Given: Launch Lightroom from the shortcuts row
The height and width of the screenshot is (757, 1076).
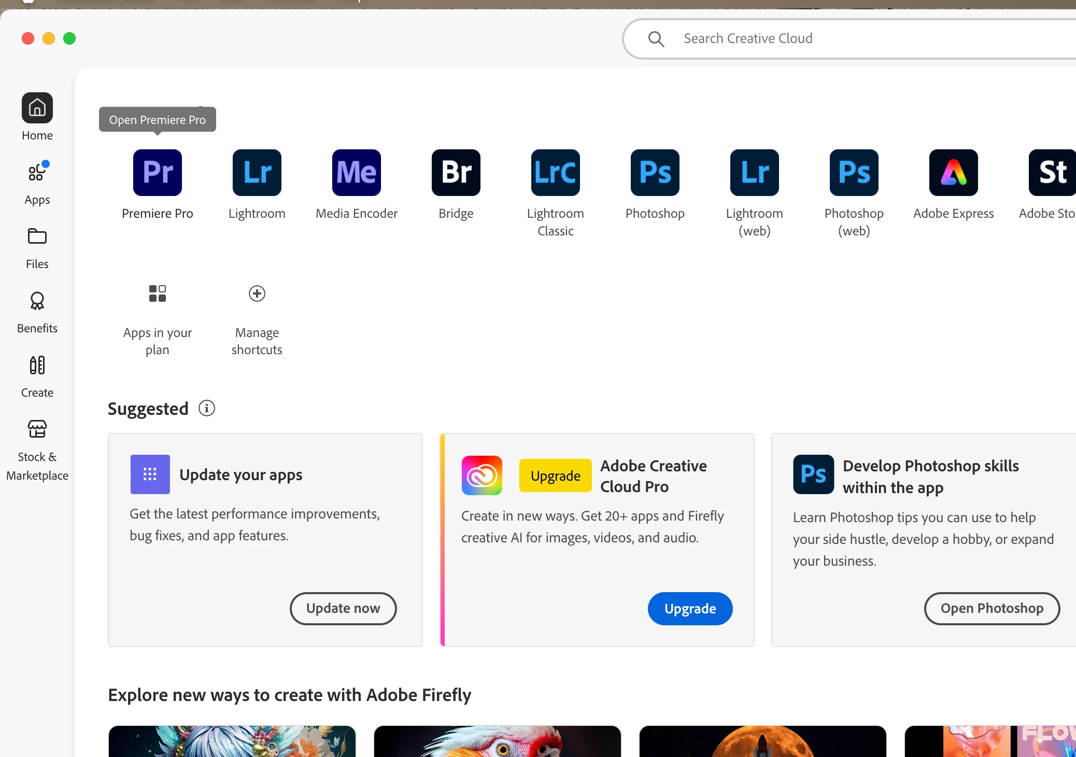Looking at the screenshot, I should [x=257, y=173].
